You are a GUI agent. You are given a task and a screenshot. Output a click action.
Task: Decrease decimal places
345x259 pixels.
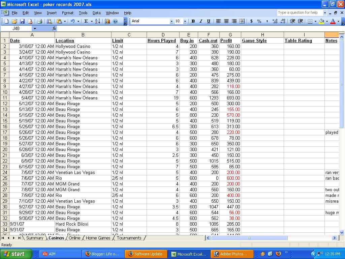click(x=283, y=21)
